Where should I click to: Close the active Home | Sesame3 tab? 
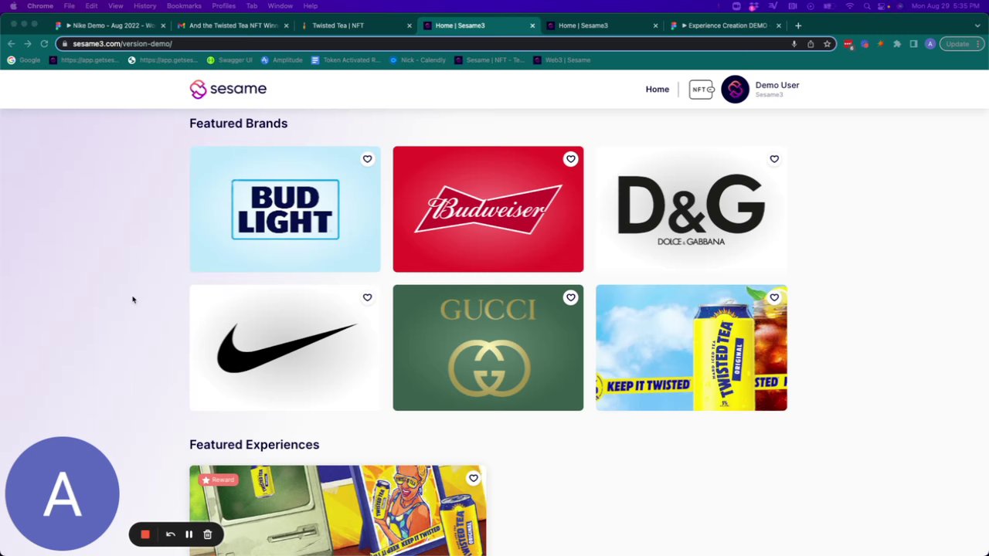[532, 25]
